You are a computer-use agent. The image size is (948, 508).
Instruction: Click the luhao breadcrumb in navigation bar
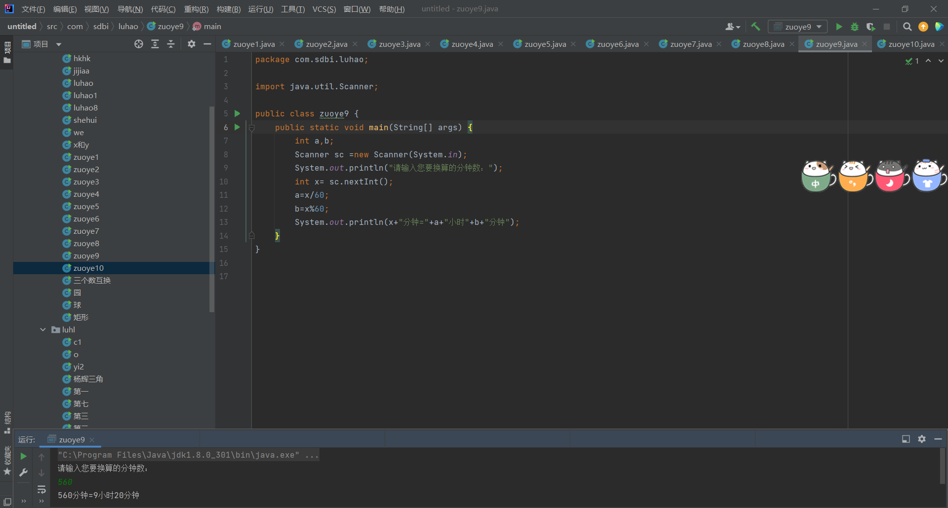coord(128,27)
